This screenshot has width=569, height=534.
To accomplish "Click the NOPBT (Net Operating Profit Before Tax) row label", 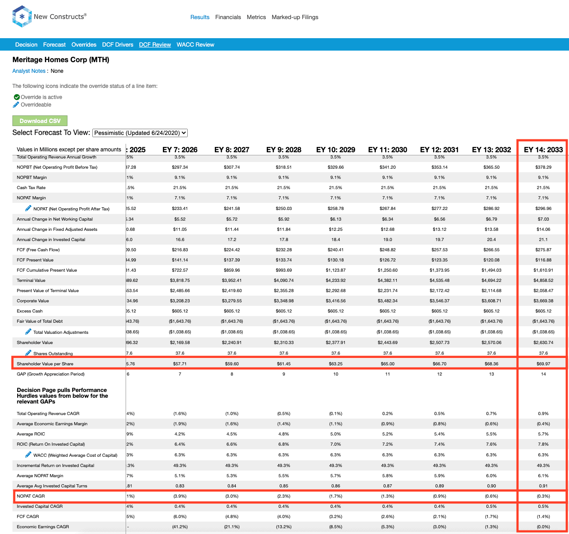I will 57,167.
